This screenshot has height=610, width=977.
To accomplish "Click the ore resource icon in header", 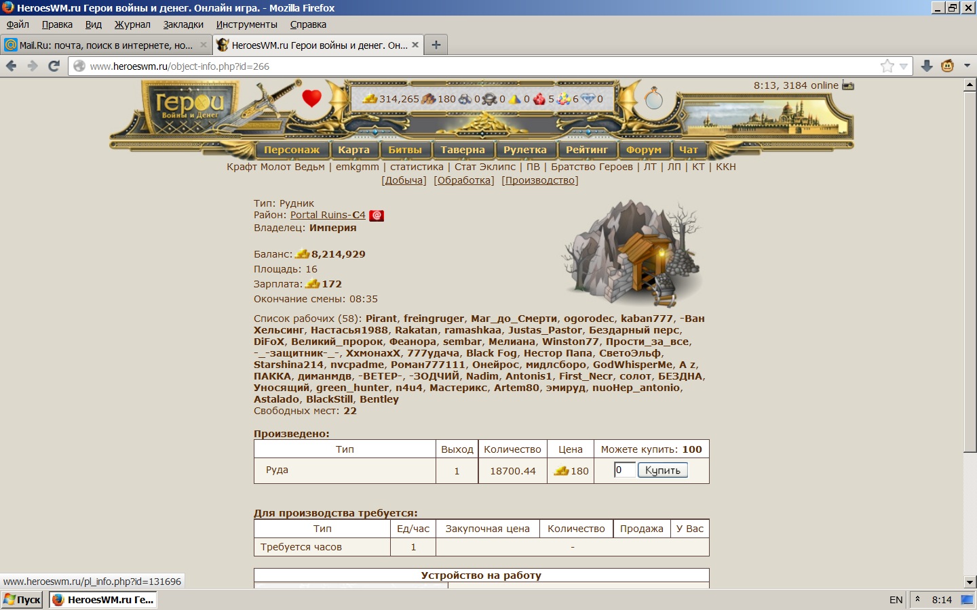I will click(x=465, y=99).
